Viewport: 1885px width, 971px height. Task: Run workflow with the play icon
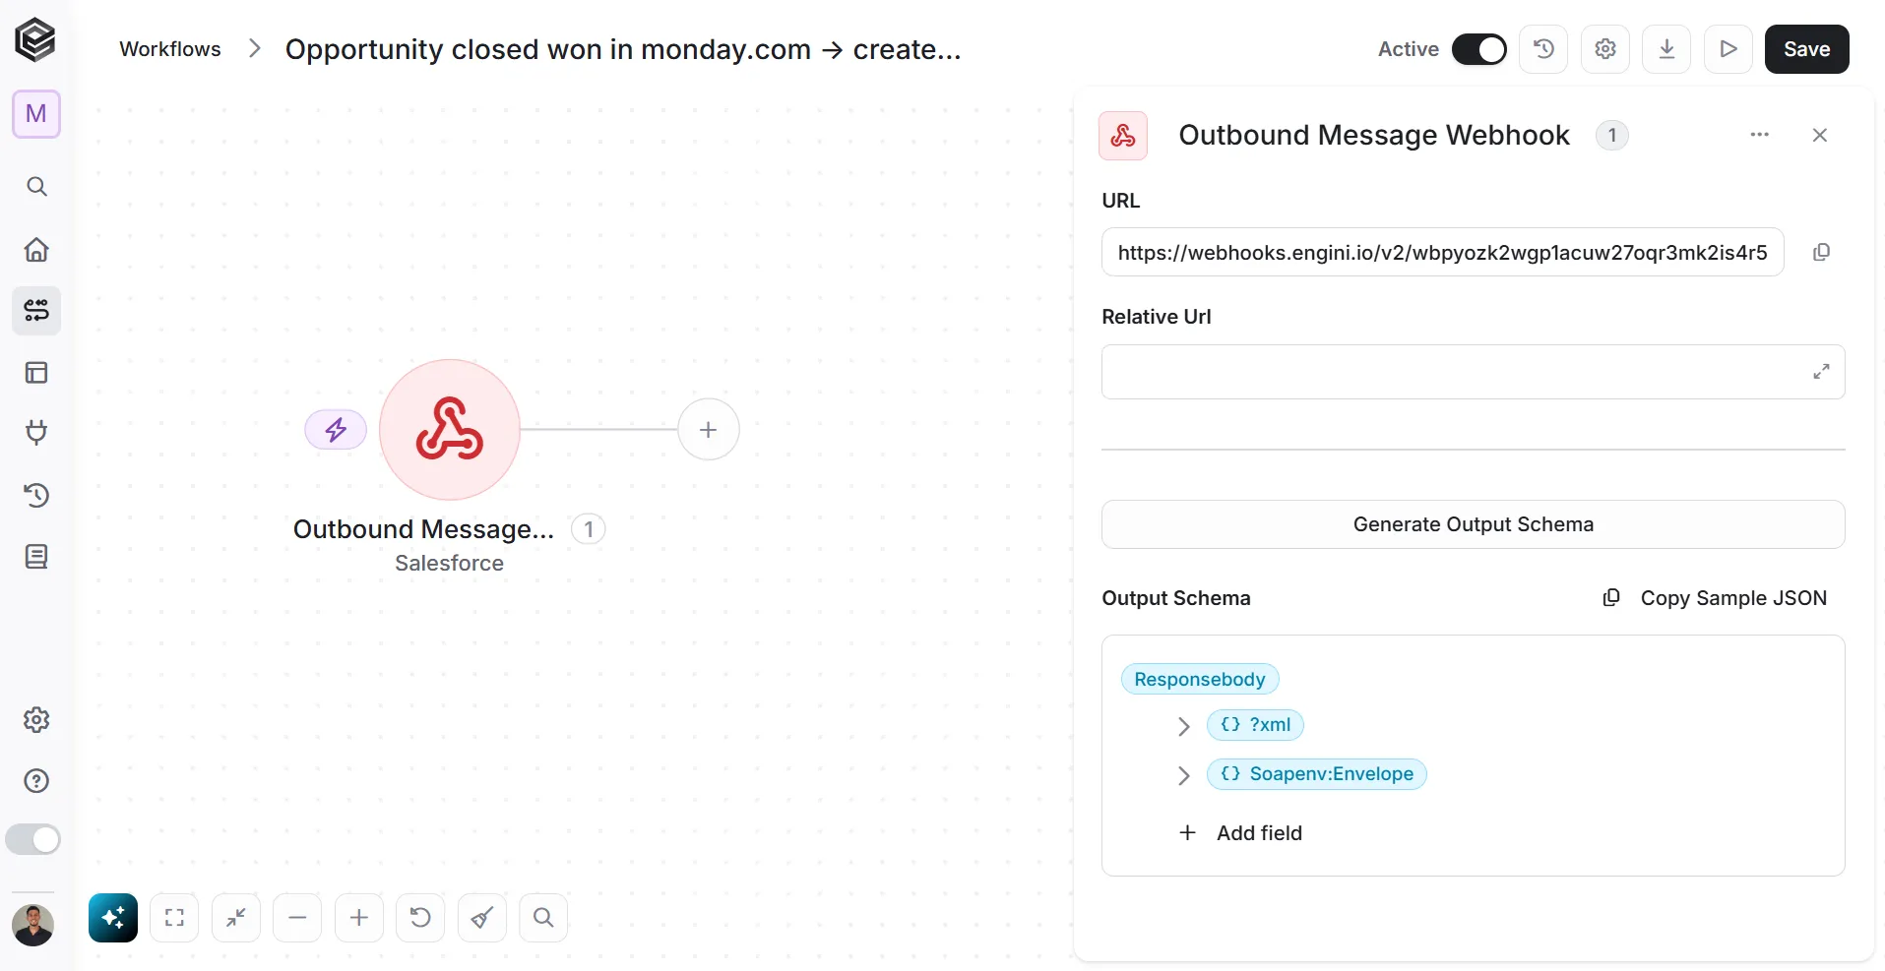click(1728, 49)
